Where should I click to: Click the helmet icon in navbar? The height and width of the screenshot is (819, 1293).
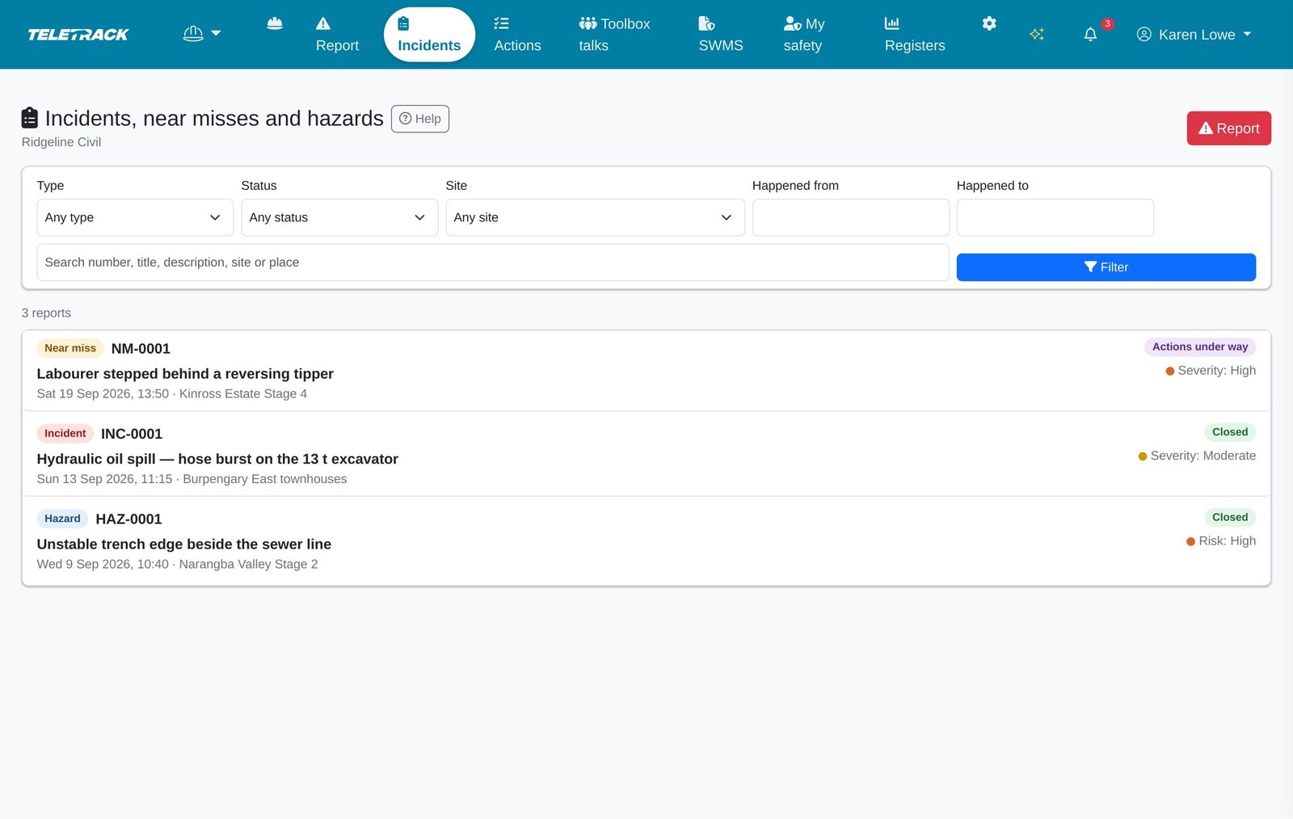point(275,23)
